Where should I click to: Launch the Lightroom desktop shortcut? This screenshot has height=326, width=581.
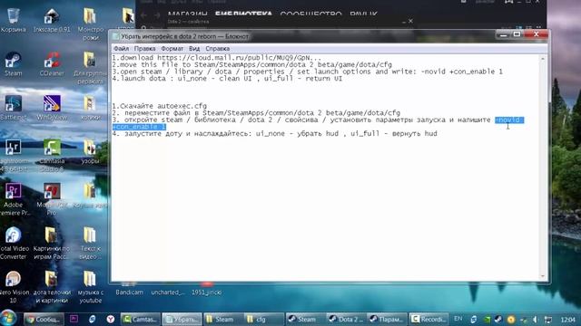[13, 155]
